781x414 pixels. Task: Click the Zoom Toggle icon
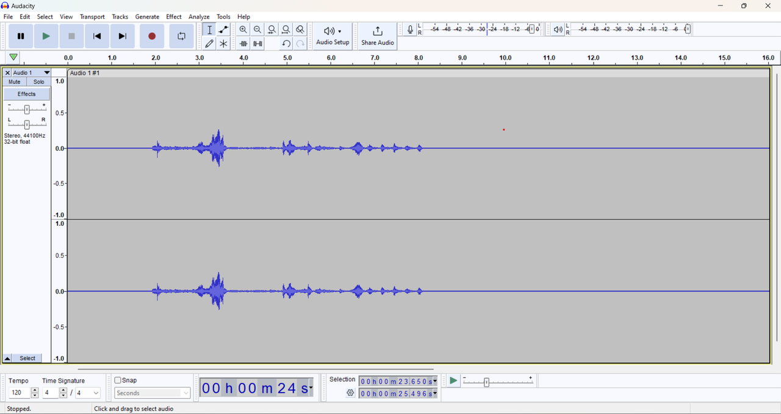click(x=300, y=30)
